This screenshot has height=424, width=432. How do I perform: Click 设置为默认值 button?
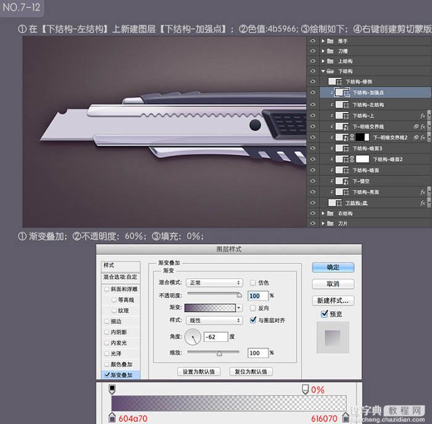tap(199, 372)
